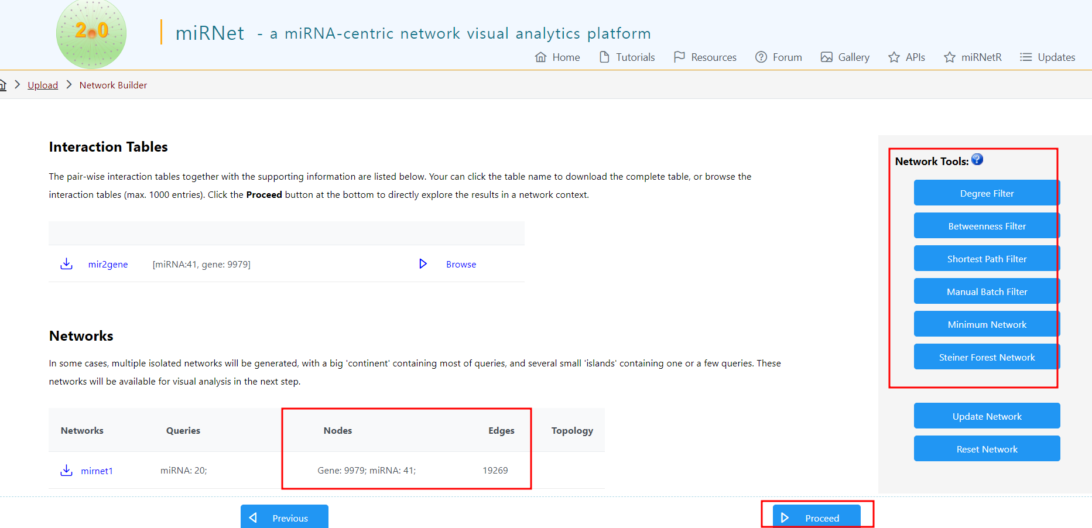Click the 'Gene: 9979; miRNA: 41;' cell

click(367, 471)
